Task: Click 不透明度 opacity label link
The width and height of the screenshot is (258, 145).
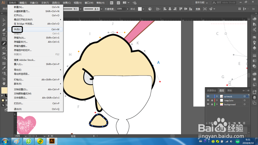Action: pyautogui.click(x=110, y=9)
